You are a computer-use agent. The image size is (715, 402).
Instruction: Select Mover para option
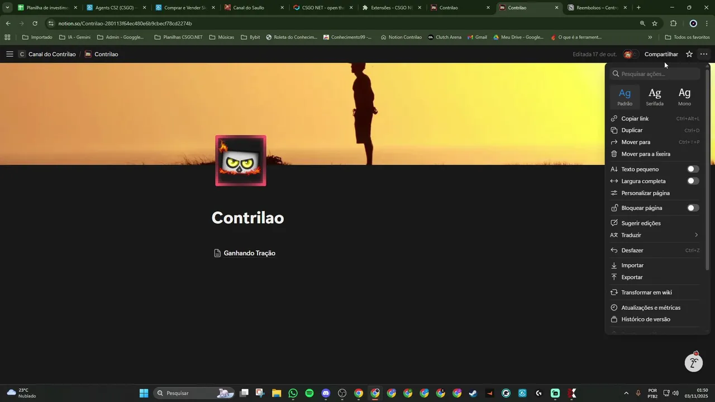point(655,142)
